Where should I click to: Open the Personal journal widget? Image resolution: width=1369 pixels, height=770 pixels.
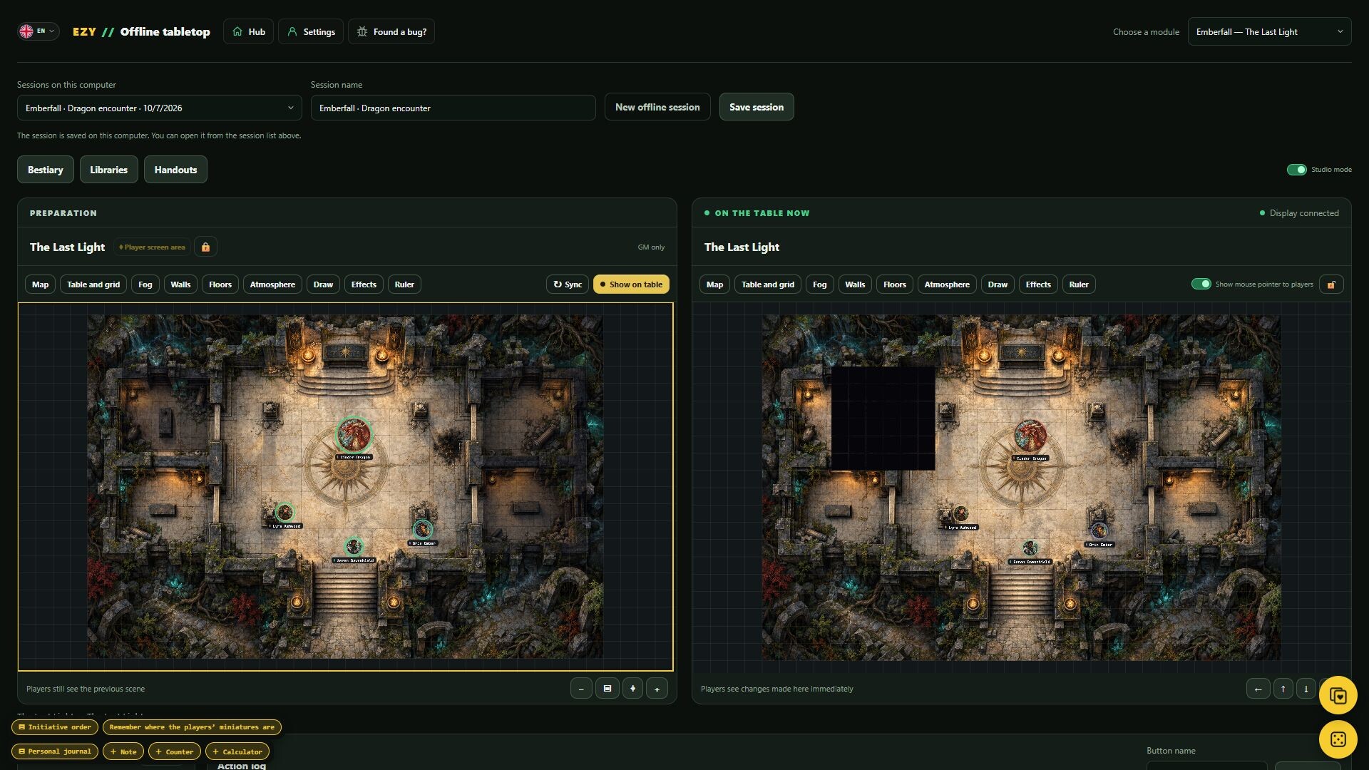[x=55, y=751]
